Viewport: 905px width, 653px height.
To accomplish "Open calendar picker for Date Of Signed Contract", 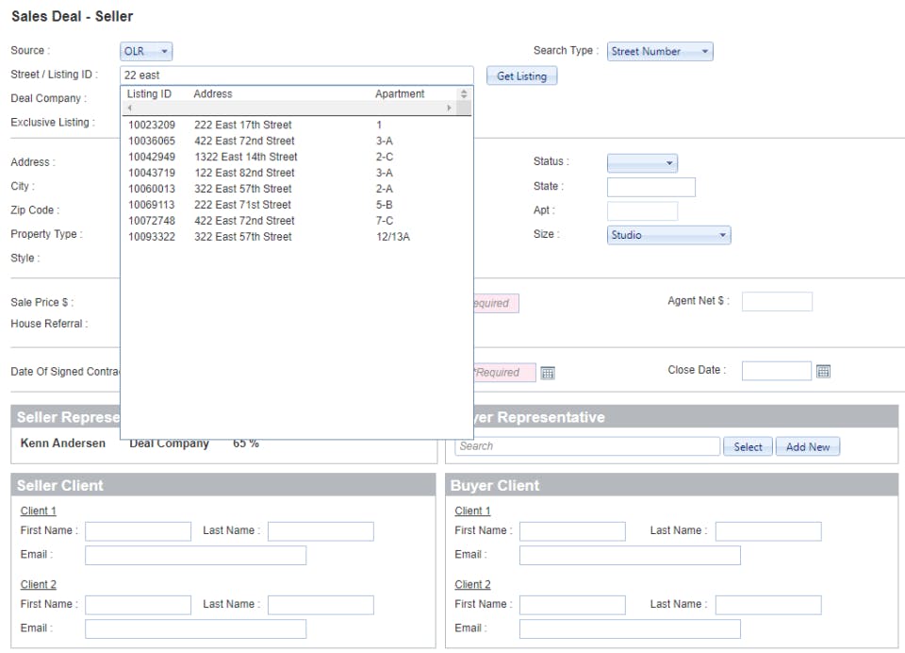I will pyautogui.click(x=547, y=373).
